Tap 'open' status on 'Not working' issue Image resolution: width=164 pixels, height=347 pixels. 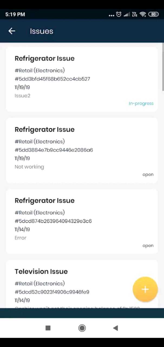click(148, 175)
